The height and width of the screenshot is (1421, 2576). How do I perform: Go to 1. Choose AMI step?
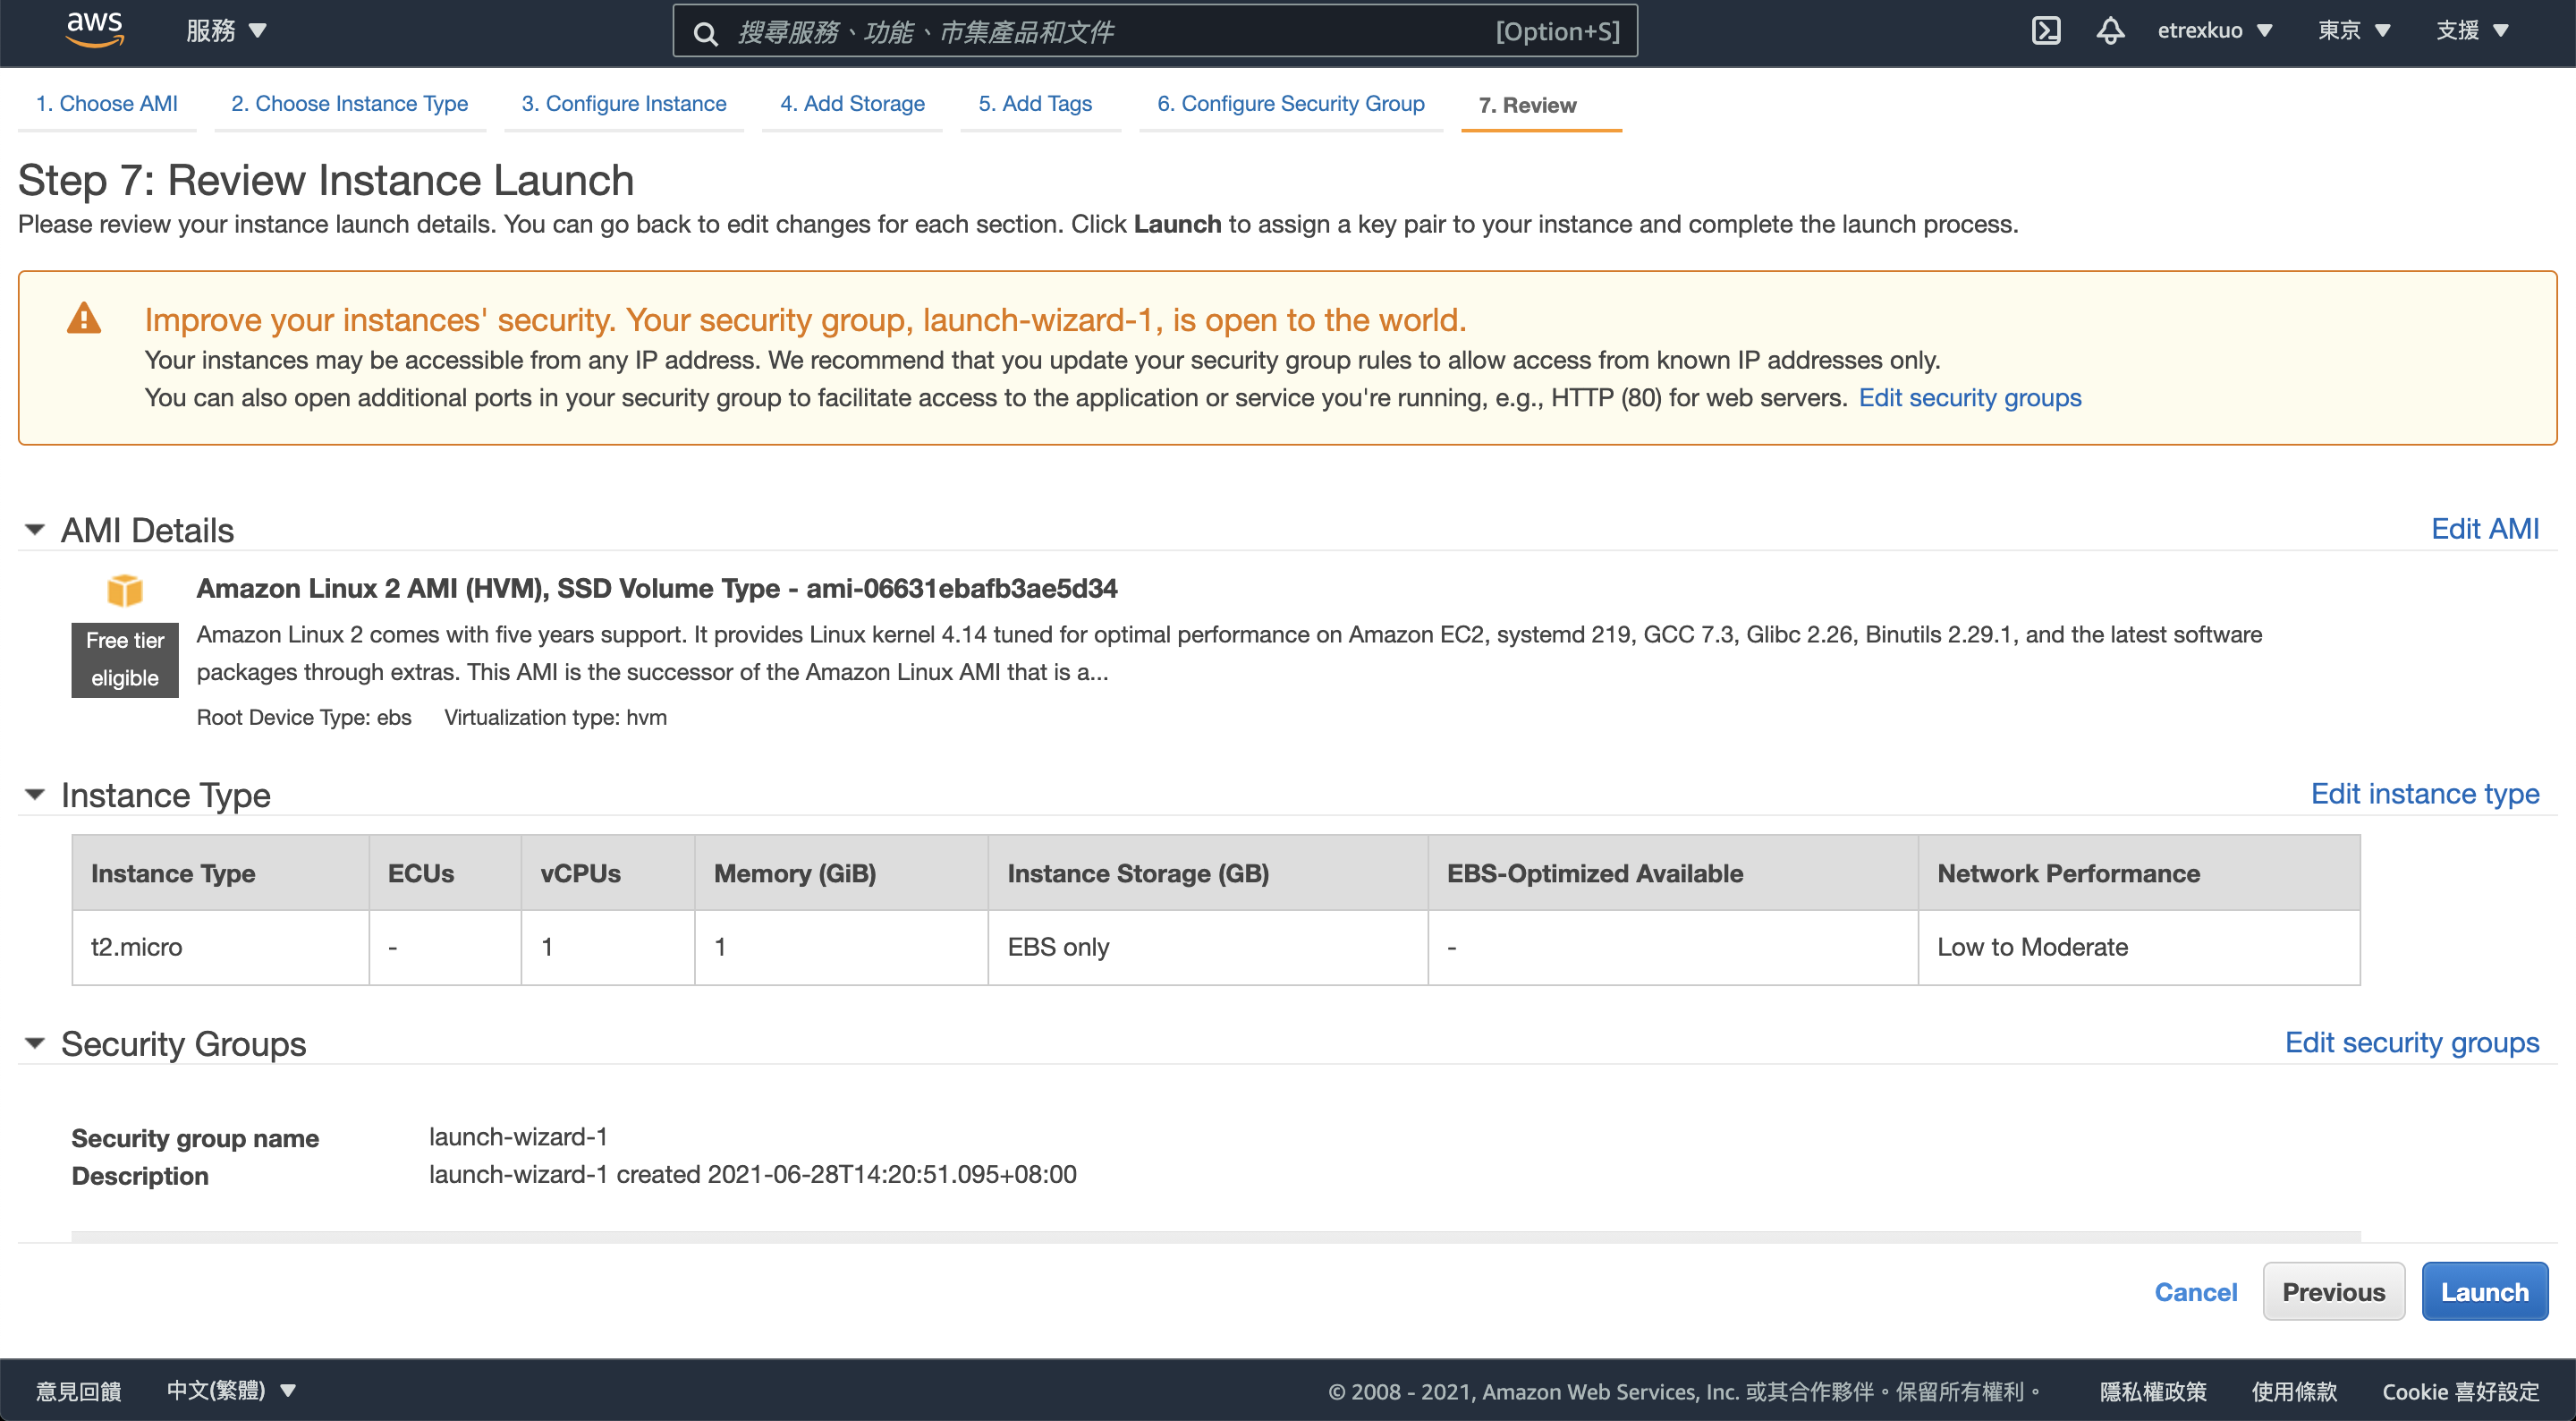point(107,104)
